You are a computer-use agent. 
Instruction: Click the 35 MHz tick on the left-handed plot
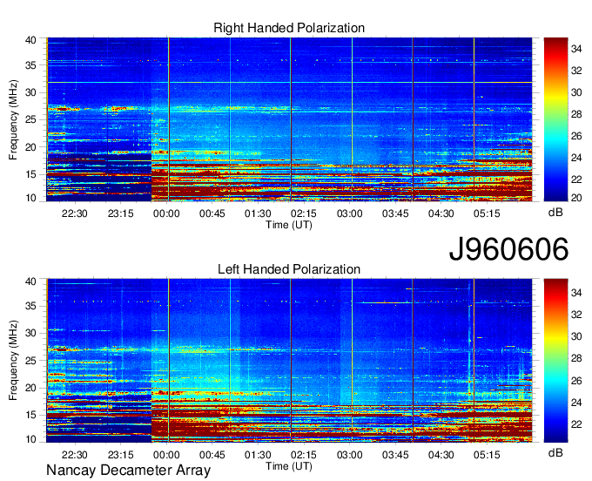pos(30,306)
